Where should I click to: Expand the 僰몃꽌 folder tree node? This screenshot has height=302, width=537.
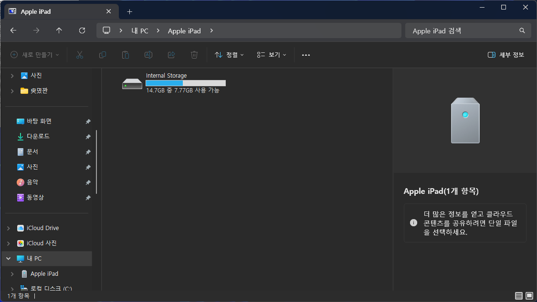pyautogui.click(x=12, y=91)
